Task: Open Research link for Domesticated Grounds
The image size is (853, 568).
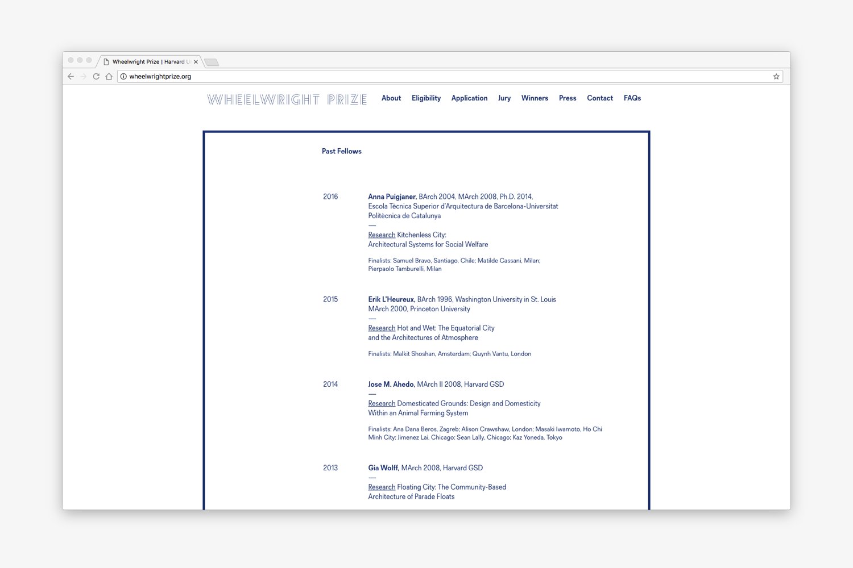Action: (382, 404)
